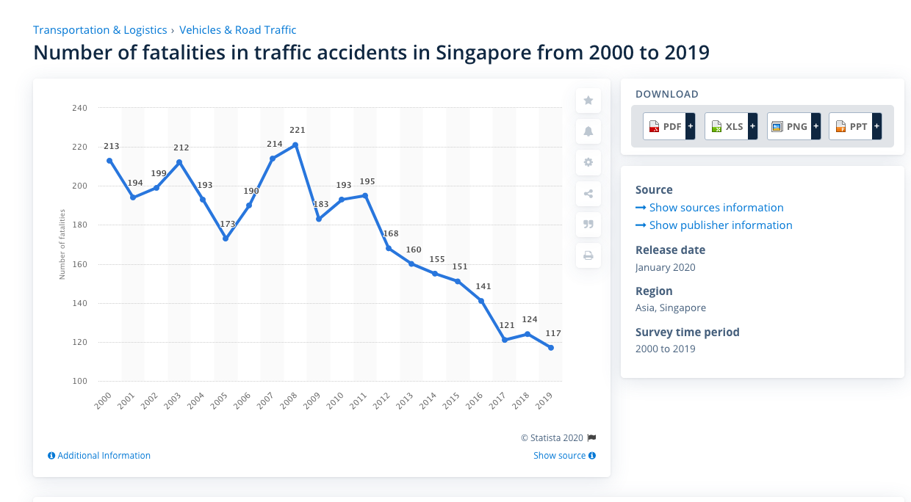Click the flag icon beside Statista 2020

[591, 438]
